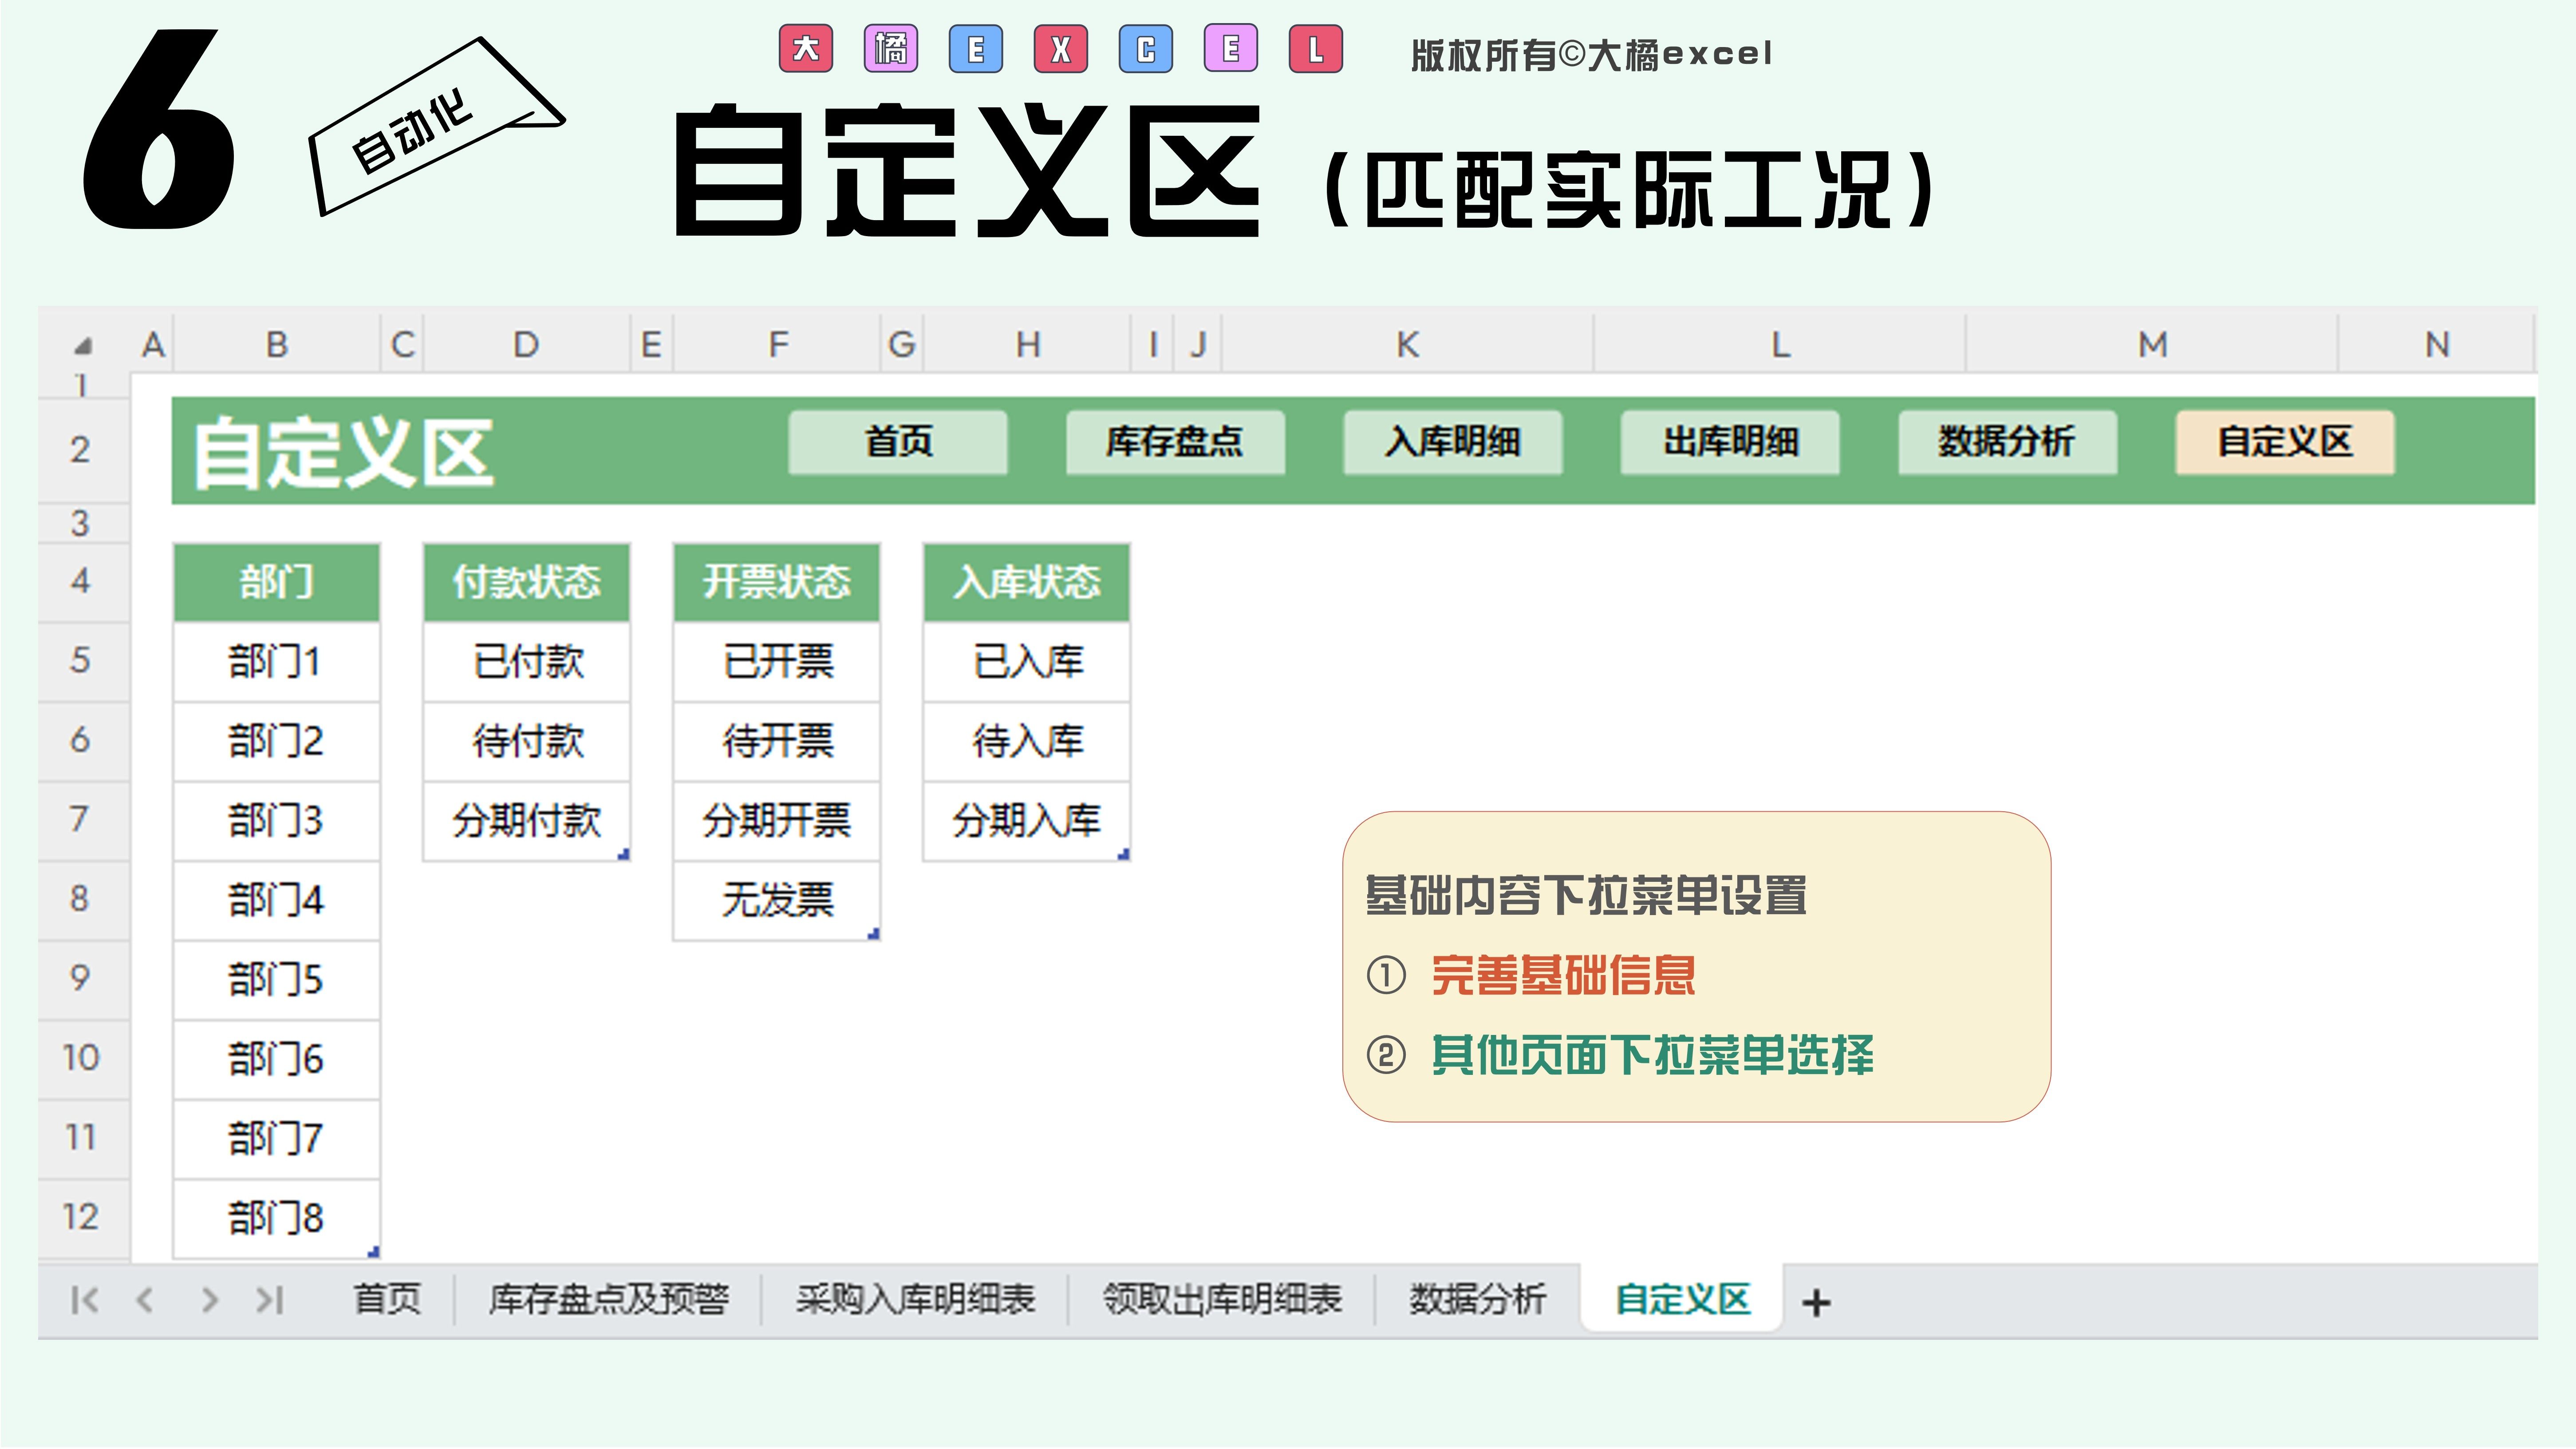Click 数据分析 header button

click(x=2007, y=441)
